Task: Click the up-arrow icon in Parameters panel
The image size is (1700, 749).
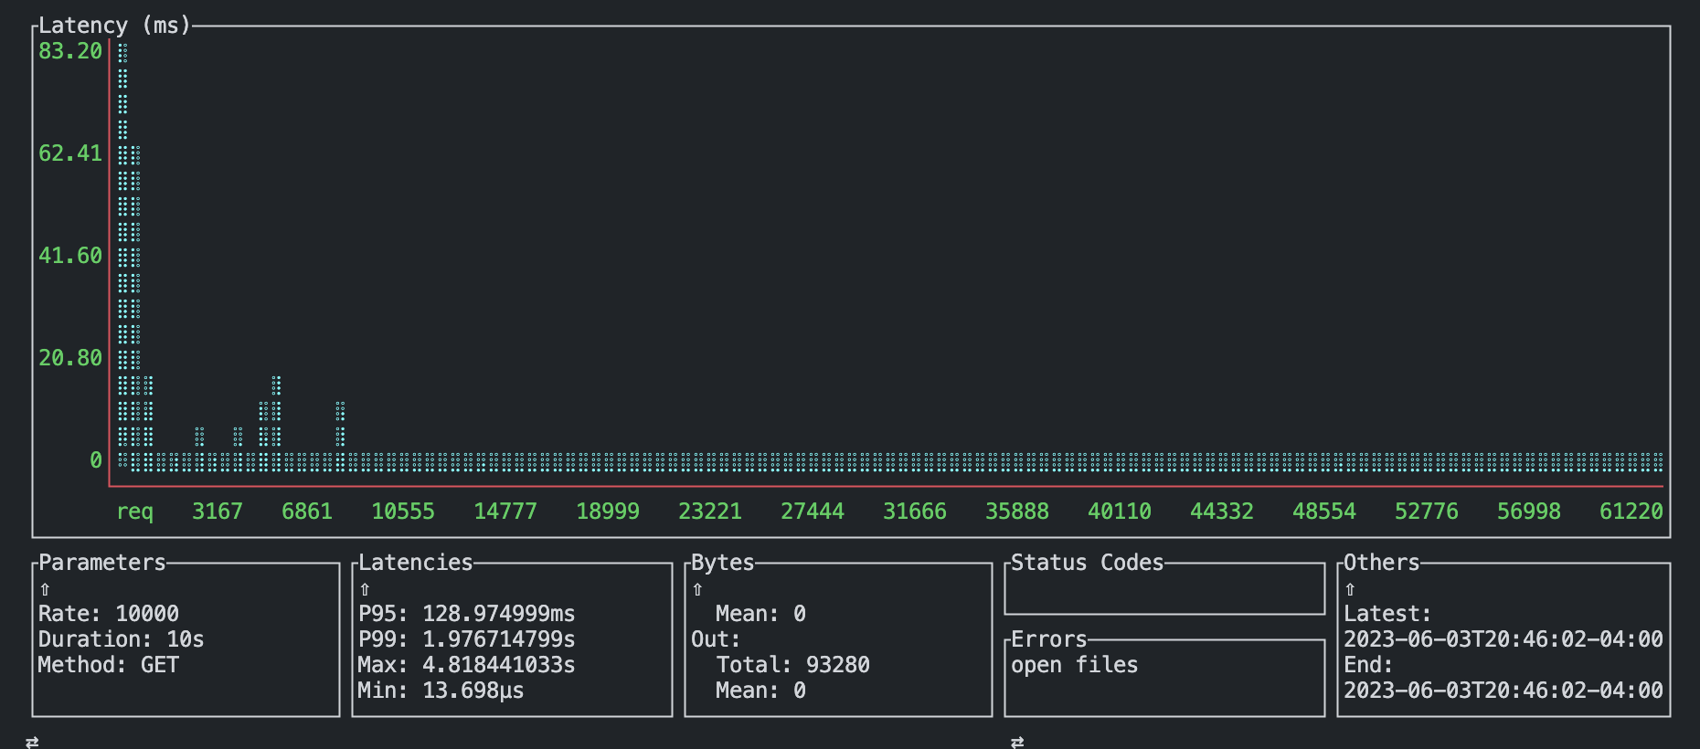Action: click(x=45, y=589)
